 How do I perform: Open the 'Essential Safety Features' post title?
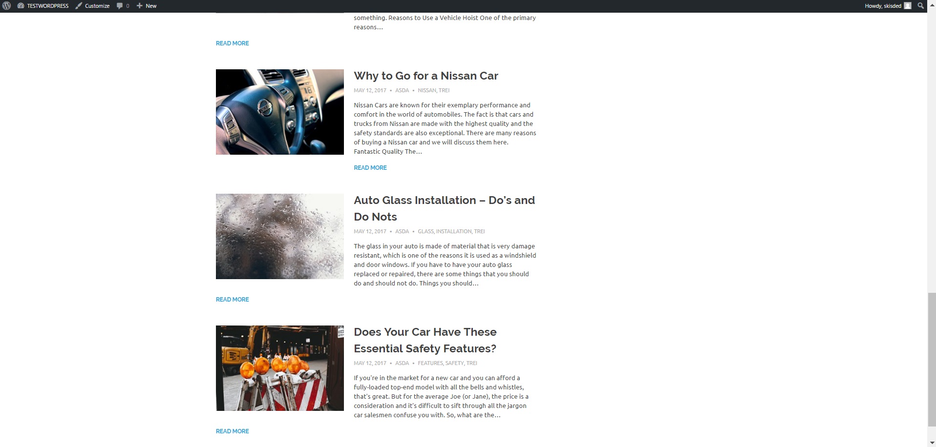point(425,340)
